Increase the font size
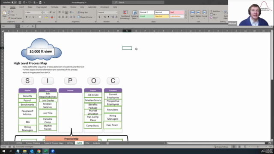Image resolution: width=274 pixels, height=154 pixels. (51, 12)
